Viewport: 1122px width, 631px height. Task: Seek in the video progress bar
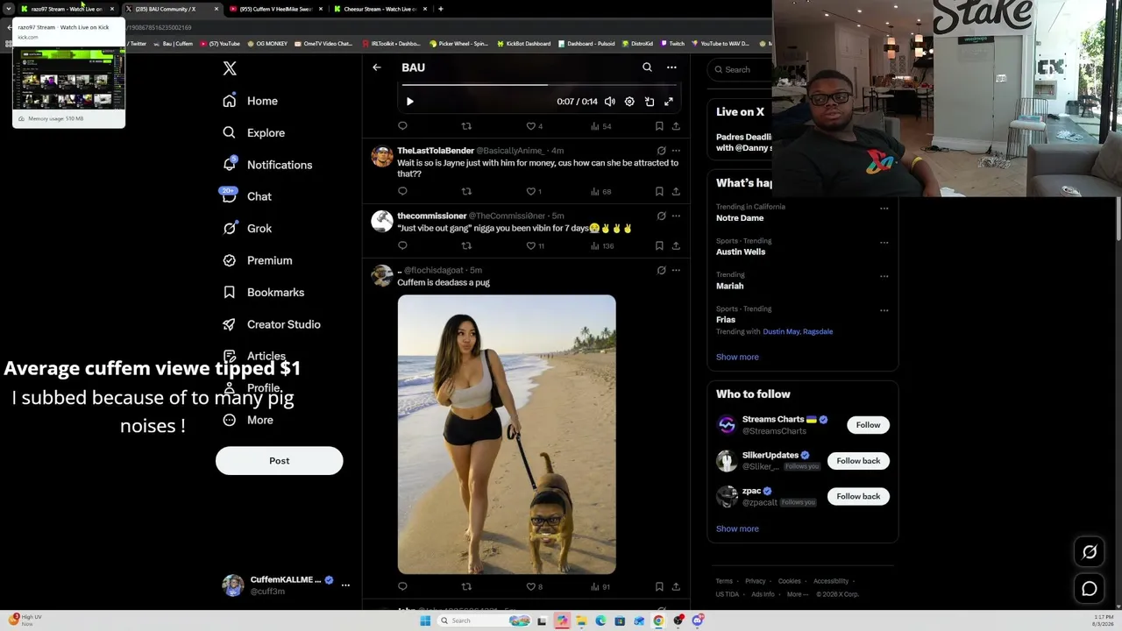(x=540, y=86)
